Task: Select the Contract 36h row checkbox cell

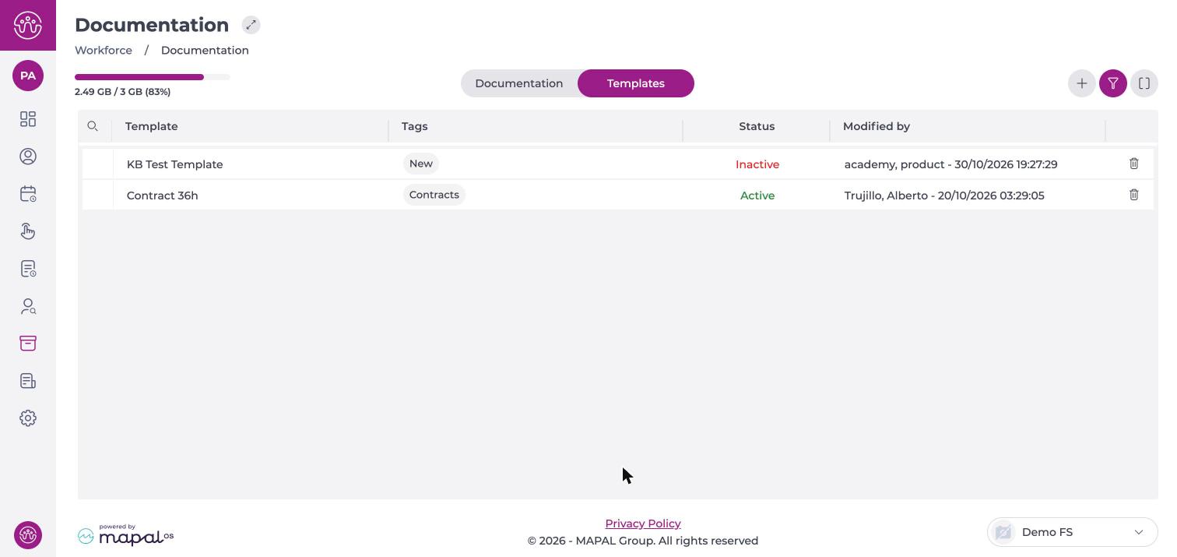Action: click(98, 196)
